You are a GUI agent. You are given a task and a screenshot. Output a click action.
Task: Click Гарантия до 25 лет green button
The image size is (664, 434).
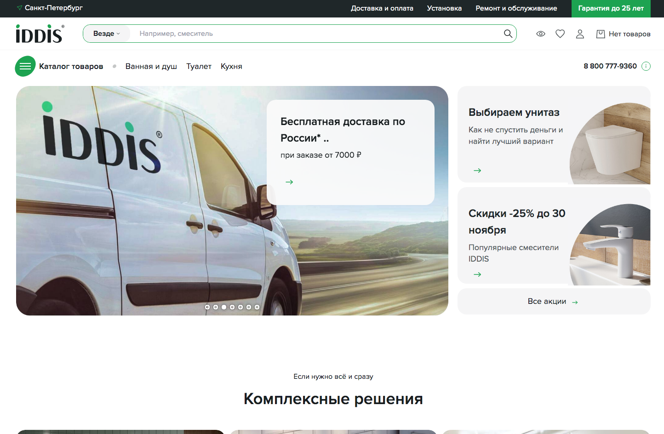611,8
